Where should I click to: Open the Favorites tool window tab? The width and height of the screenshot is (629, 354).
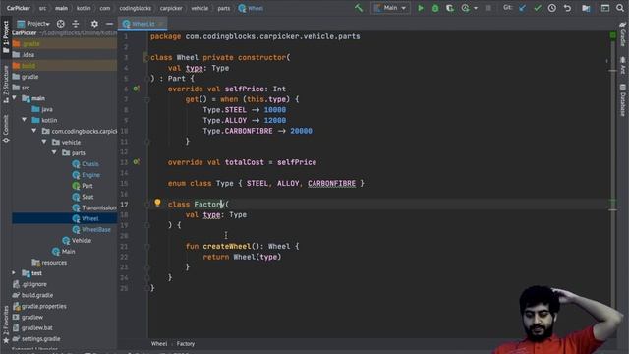6,324
